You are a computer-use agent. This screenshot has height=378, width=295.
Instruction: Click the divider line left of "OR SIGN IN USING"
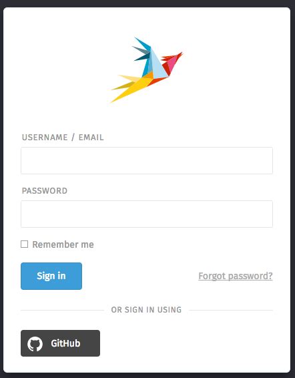[x=62, y=311]
